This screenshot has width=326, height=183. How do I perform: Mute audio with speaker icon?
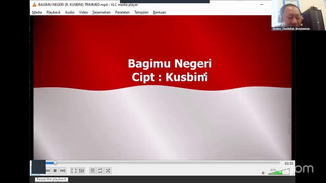coord(264,173)
